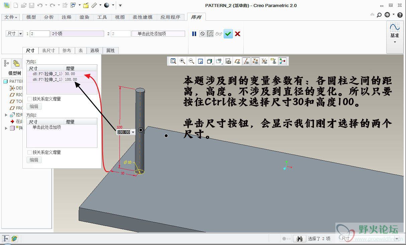Viewport: 406px width, 245px height.
Task: Open the 属性 dashboard tab
Action: [x=110, y=50]
